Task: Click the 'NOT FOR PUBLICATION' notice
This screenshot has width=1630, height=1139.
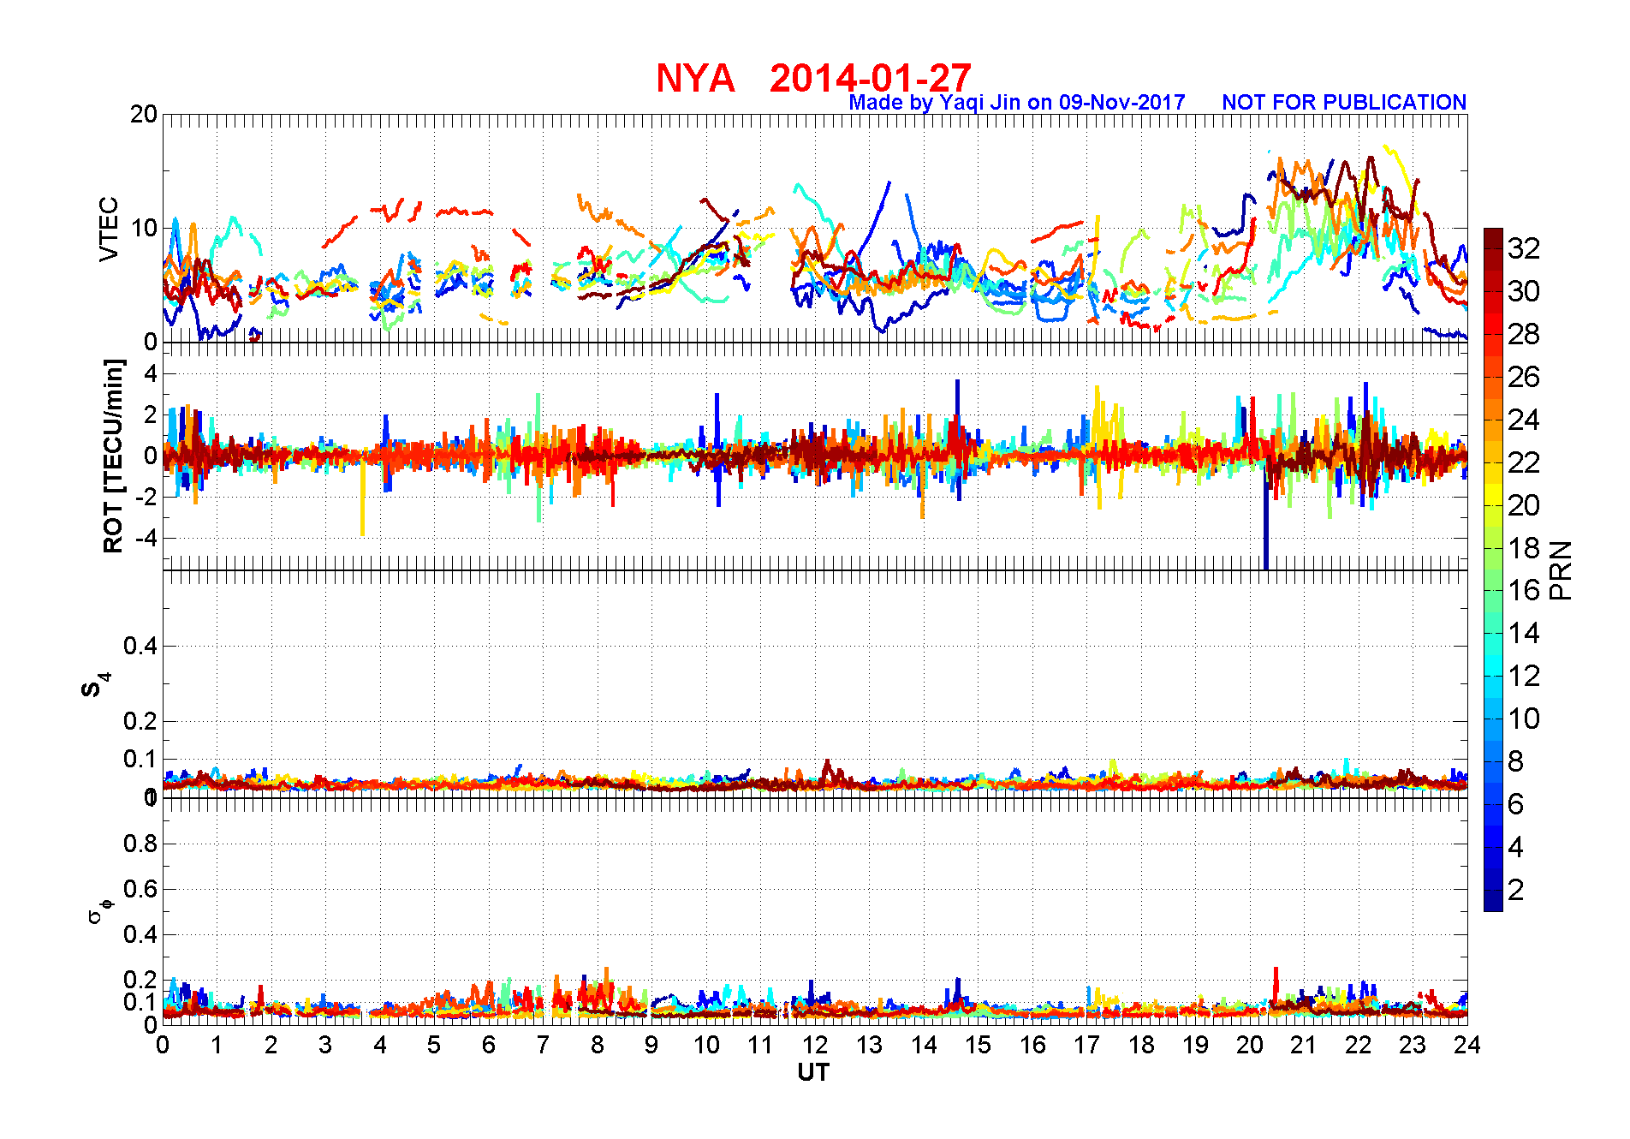Action: click(1344, 103)
